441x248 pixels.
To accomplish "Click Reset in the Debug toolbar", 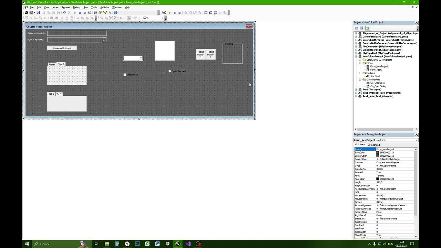I will click(180, 13).
